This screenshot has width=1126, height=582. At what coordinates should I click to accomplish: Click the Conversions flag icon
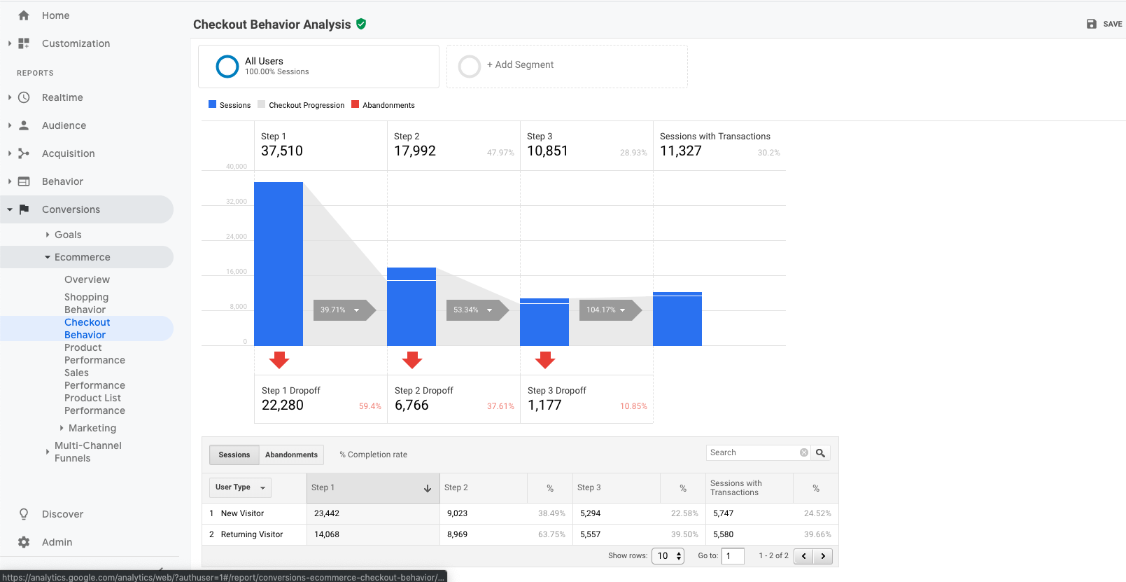coord(24,209)
